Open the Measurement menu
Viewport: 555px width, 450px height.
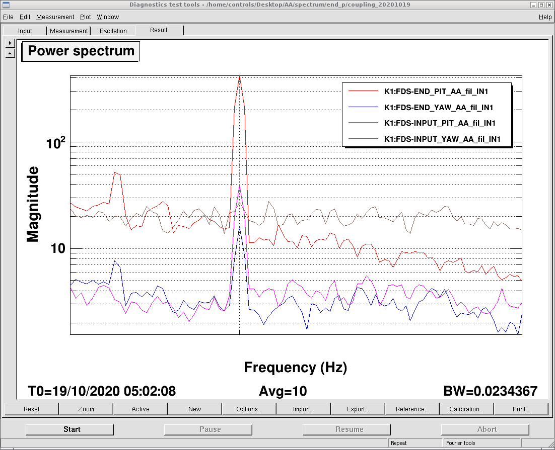(55, 17)
